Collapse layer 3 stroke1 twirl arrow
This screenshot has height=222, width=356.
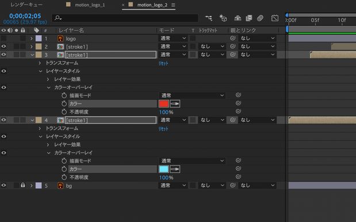pyautogui.click(x=32, y=55)
